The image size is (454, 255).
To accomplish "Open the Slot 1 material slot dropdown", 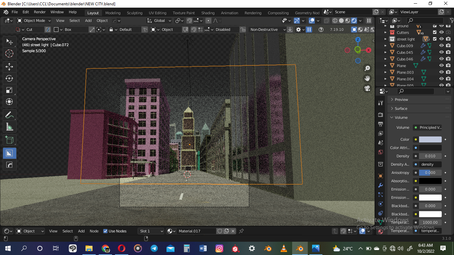I will (x=151, y=231).
